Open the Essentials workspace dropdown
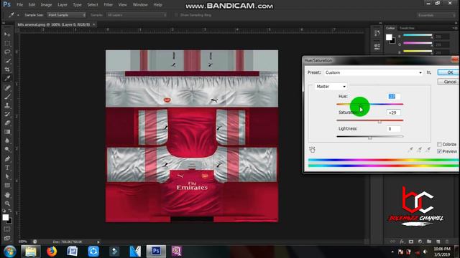This screenshot has height=258, width=460. tap(436, 15)
